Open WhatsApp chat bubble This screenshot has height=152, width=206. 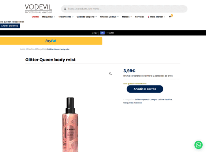198,145
